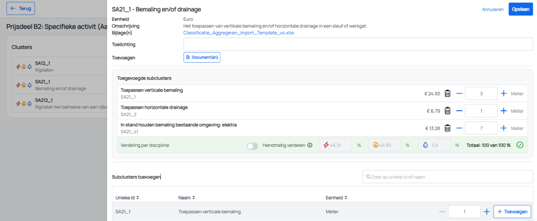This screenshot has height=221, width=537.
Task: Increase quantity for Toepassen verticale bemaling
Action: 503,94
